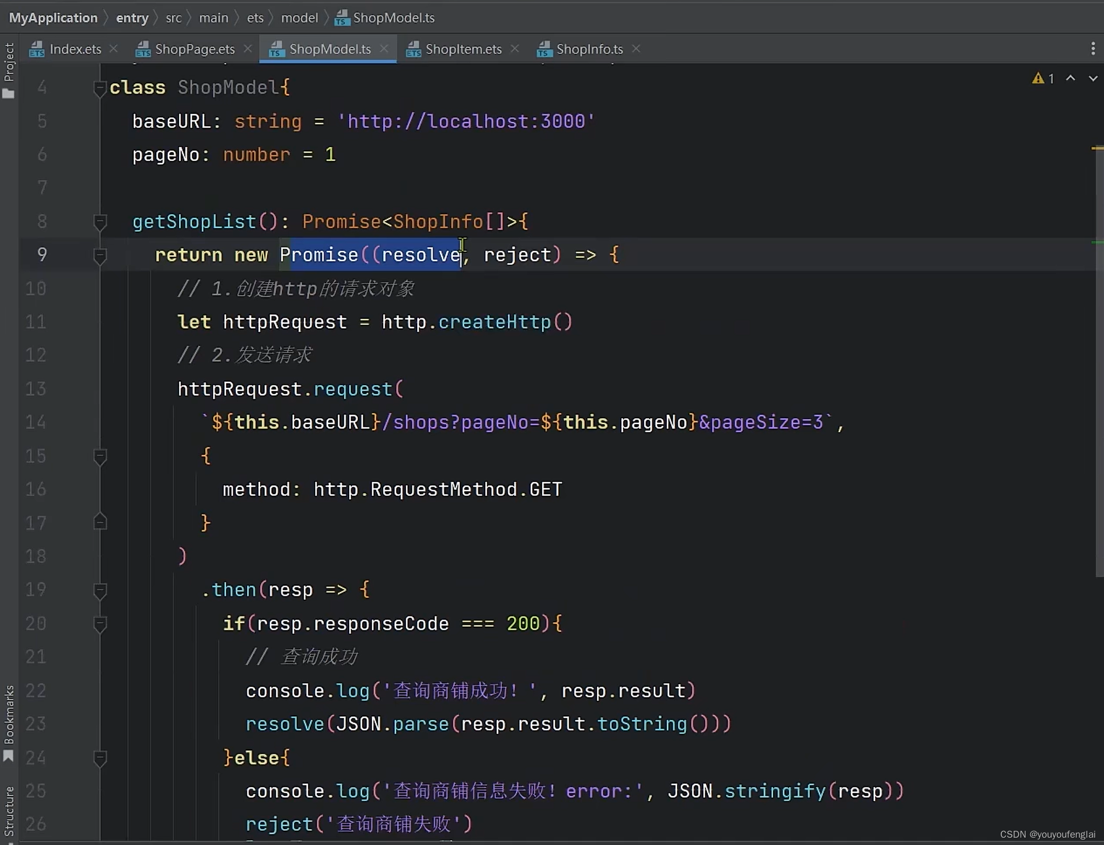Open the tab bar more-options menu
Viewport: 1104px width, 845px height.
[x=1093, y=49]
